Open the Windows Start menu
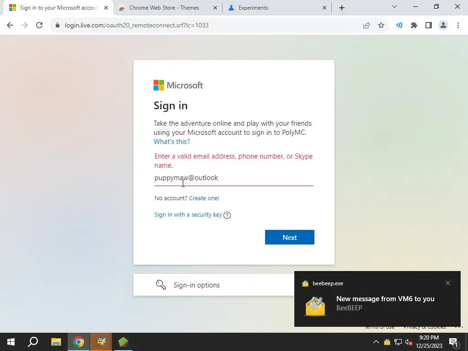Screen dimensions: 468x351 (x=11, y=342)
